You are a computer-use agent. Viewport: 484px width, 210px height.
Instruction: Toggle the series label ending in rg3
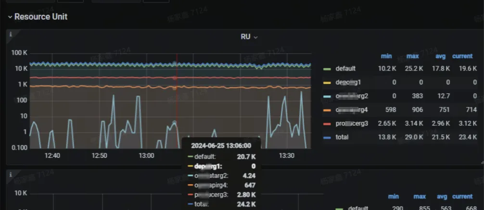click(x=352, y=124)
